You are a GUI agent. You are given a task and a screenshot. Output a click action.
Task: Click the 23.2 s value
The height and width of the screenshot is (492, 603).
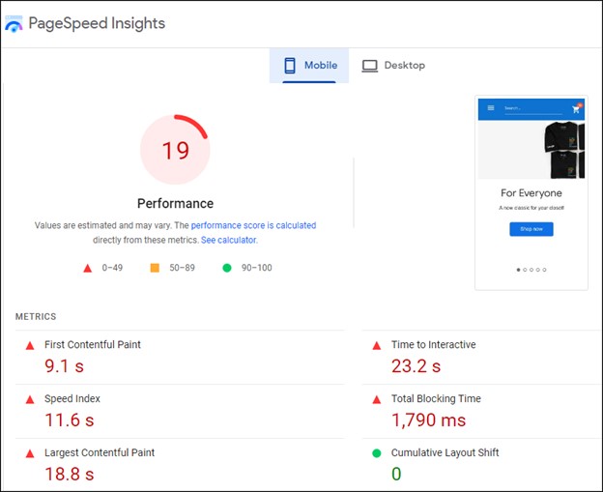pyautogui.click(x=416, y=365)
